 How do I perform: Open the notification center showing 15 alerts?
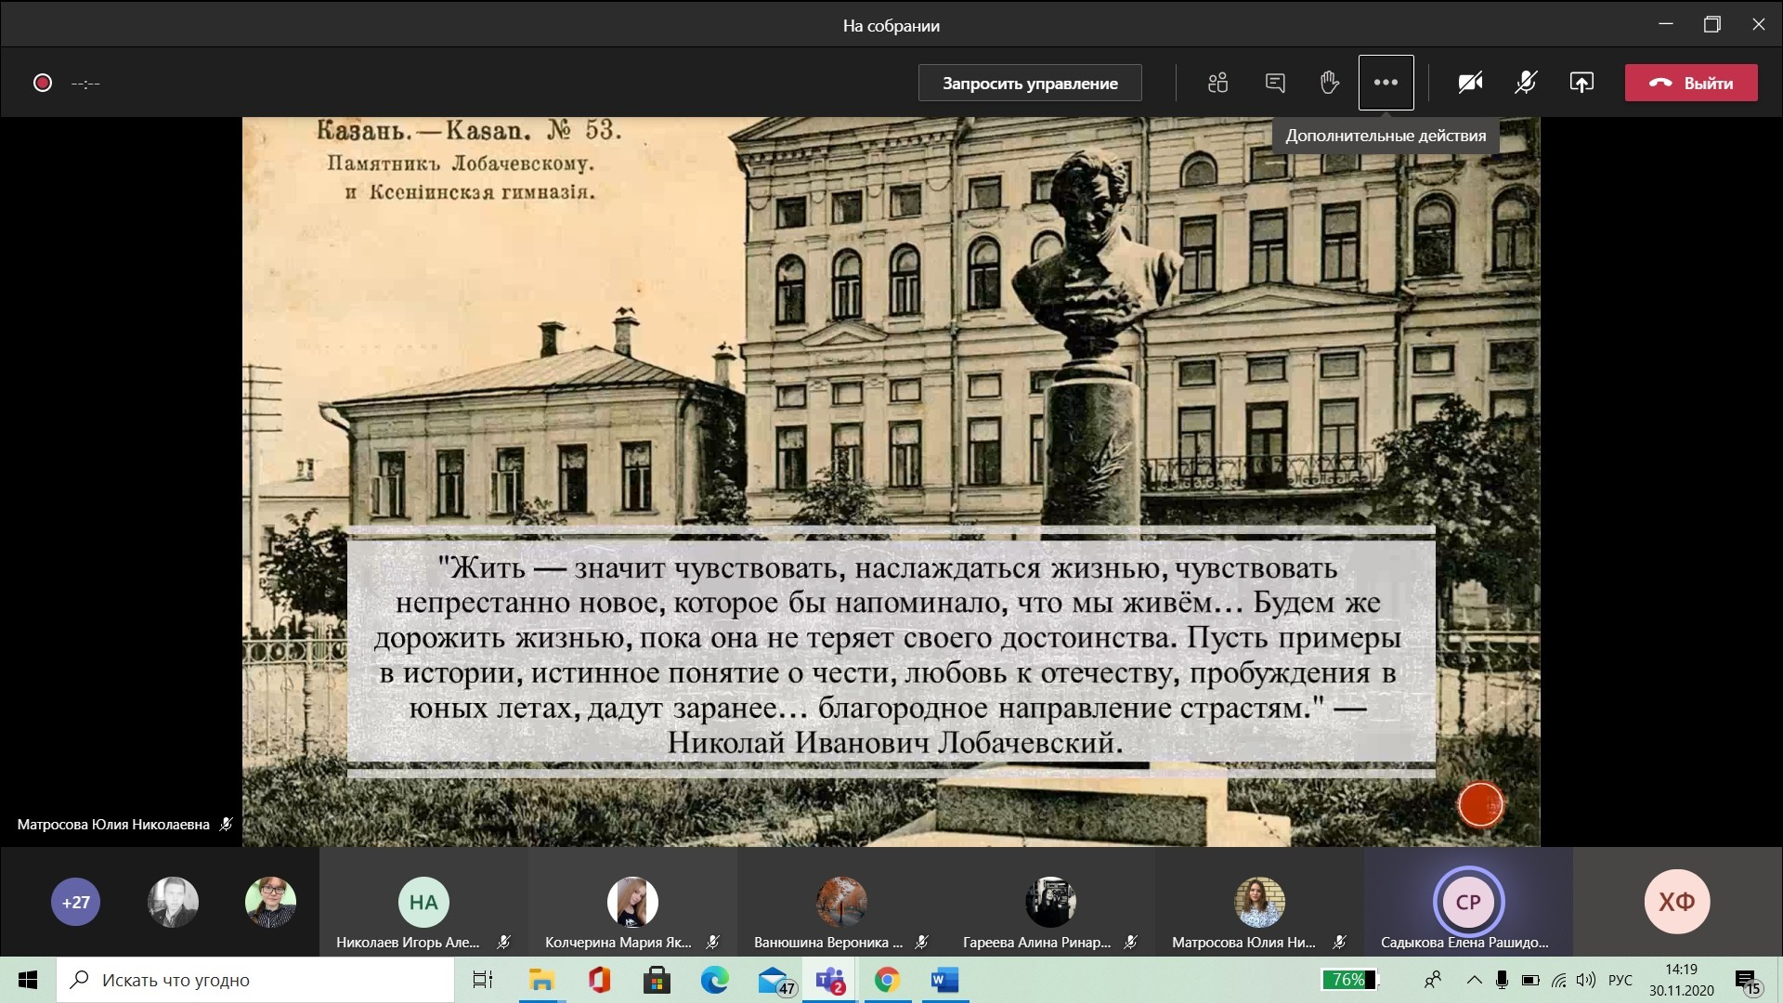[1747, 980]
